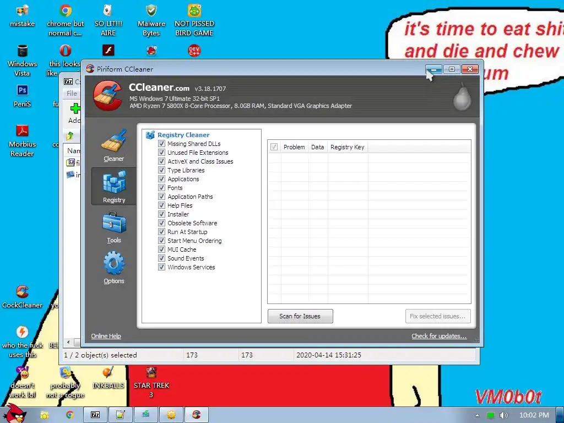Uncheck the Installer checkbox
The height and width of the screenshot is (423, 564).
point(161,214)
